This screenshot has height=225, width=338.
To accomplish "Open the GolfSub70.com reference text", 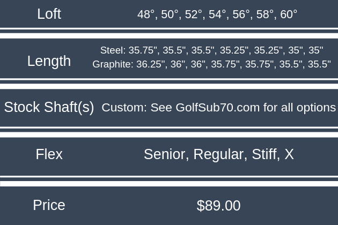I will click(217, 108).
